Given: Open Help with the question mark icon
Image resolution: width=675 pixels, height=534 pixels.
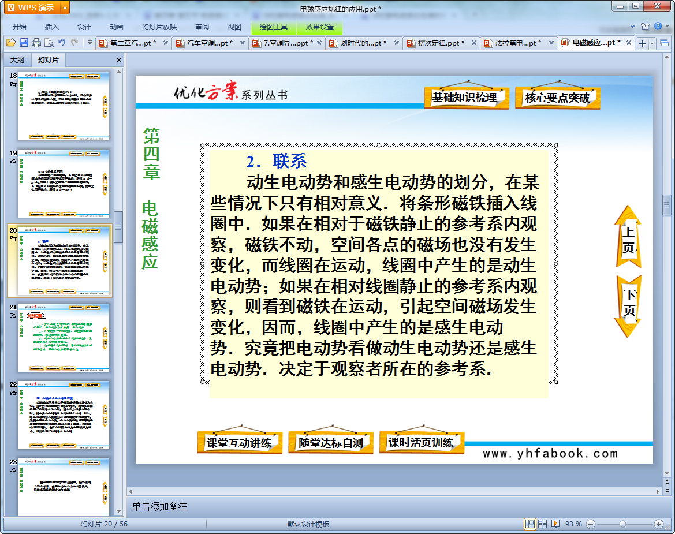Looking at the screenshot, I should point(658,26).
